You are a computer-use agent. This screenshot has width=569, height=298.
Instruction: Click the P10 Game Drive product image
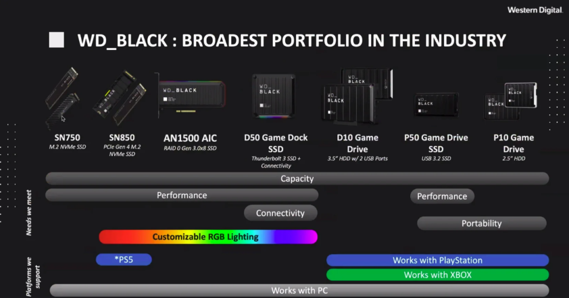511,101
